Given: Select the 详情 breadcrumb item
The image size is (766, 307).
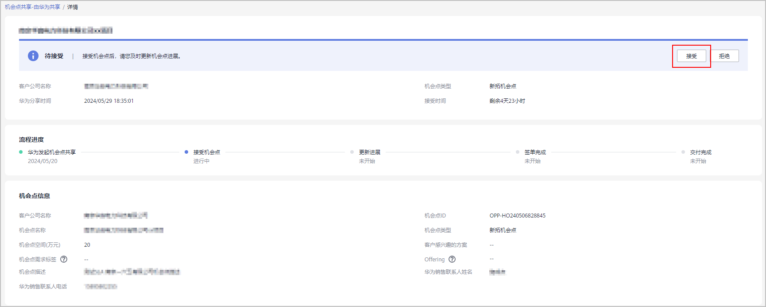Looking at the screenshot, I should [73, 7].
